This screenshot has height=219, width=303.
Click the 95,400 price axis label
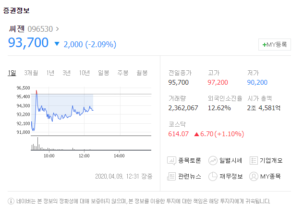click(x=23, y=97)
